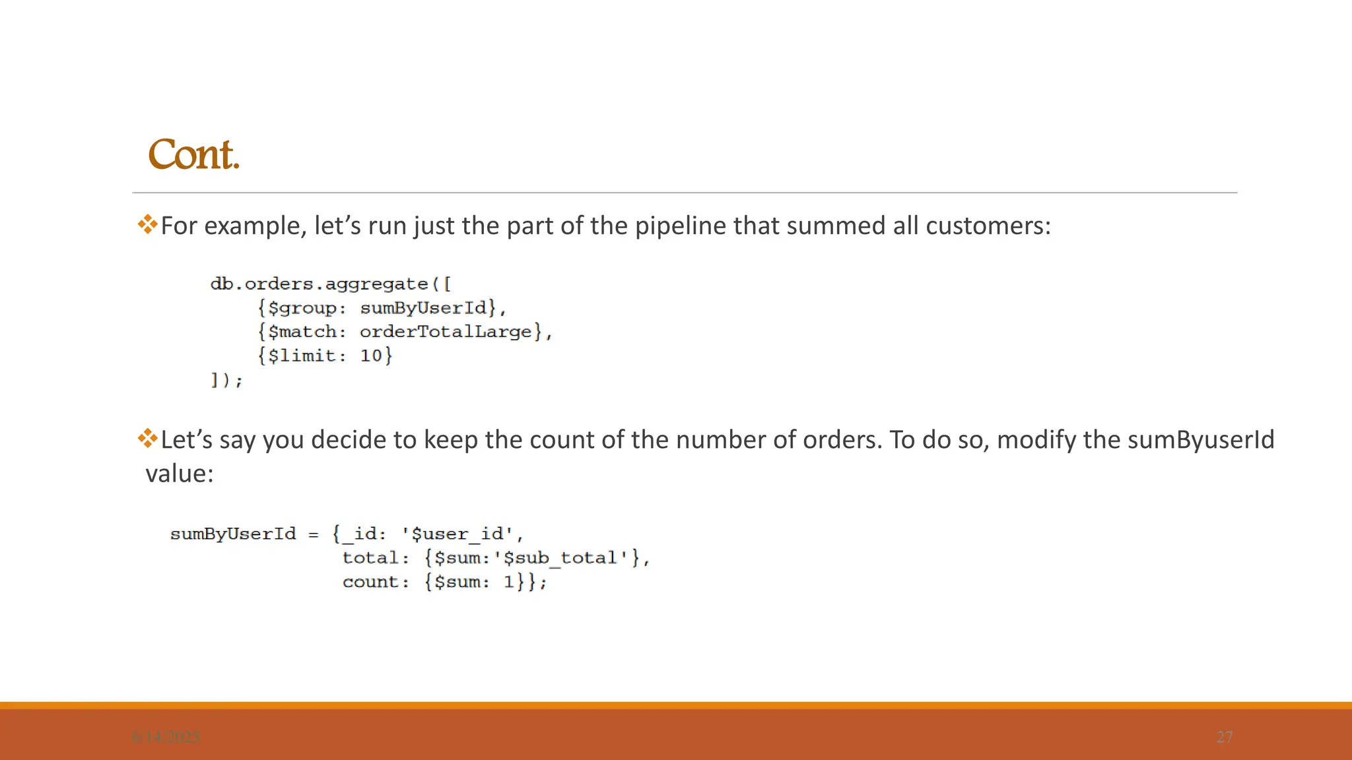The width and height of the screenshot is (1352, 760).
Task: Click the 'count: {$sum: 1}};' code line
Action: click(x=445, y=582)
